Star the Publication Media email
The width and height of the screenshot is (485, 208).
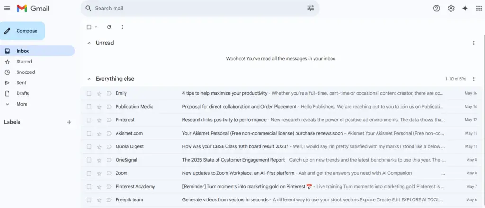(x=99, y=107)
